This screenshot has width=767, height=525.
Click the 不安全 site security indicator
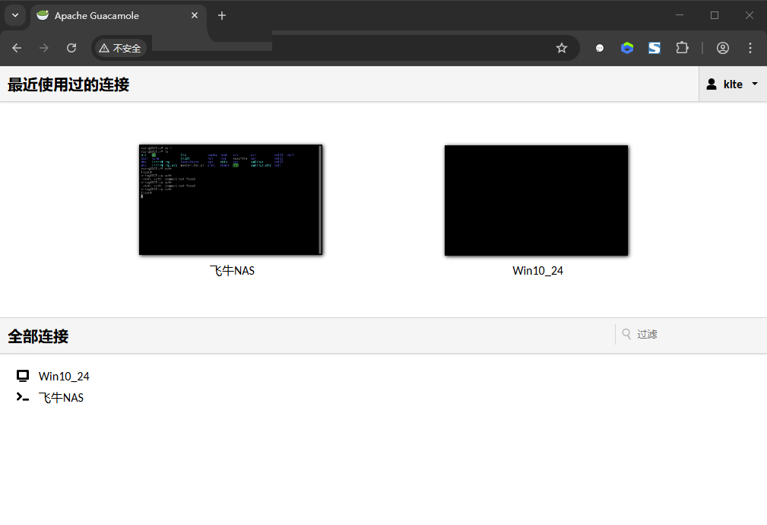(x=120, y=48)
